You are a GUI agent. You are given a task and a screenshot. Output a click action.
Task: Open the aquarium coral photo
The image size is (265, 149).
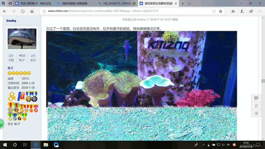click(x=142, y=86)
